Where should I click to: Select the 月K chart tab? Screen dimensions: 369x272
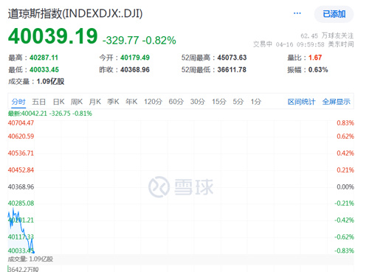click(x=95, y=102)
